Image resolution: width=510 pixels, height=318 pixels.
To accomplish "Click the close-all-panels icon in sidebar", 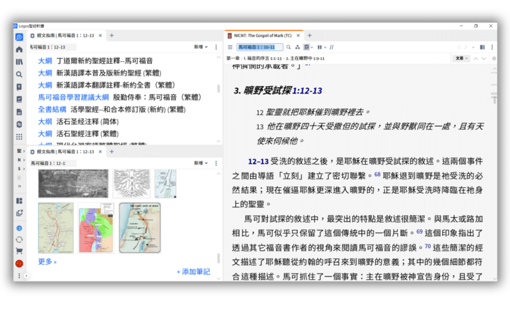I will (19, 213).
